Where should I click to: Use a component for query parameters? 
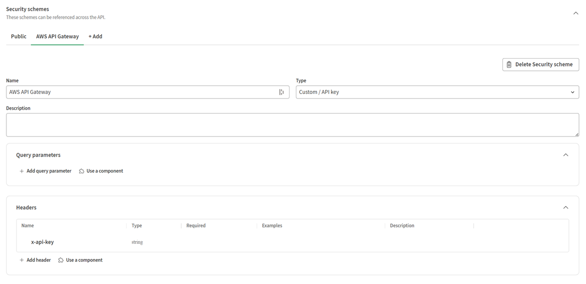pyautogui.click(x=101, y=171)
